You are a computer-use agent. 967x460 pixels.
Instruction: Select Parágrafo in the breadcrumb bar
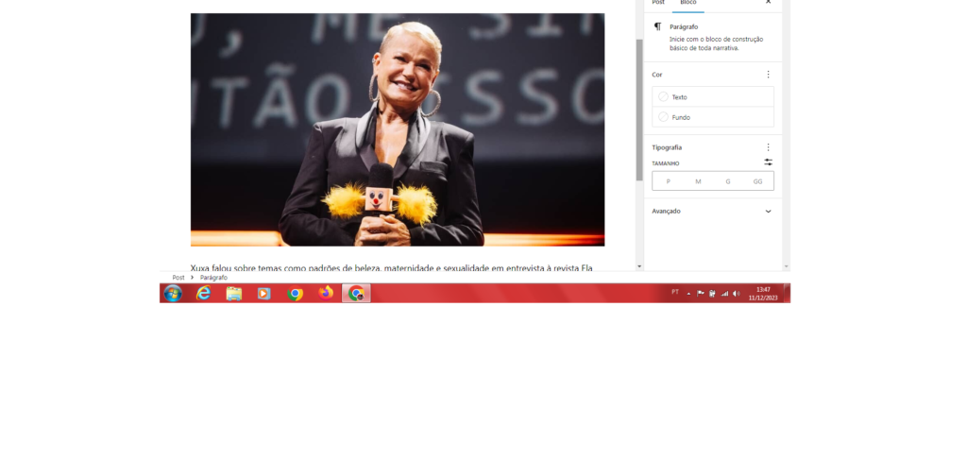pos(213,278)
